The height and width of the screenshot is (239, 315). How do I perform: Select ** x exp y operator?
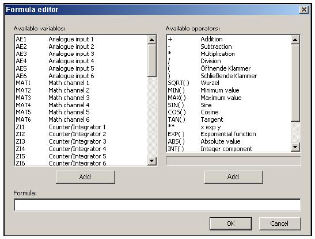click(x=229, y=127)
